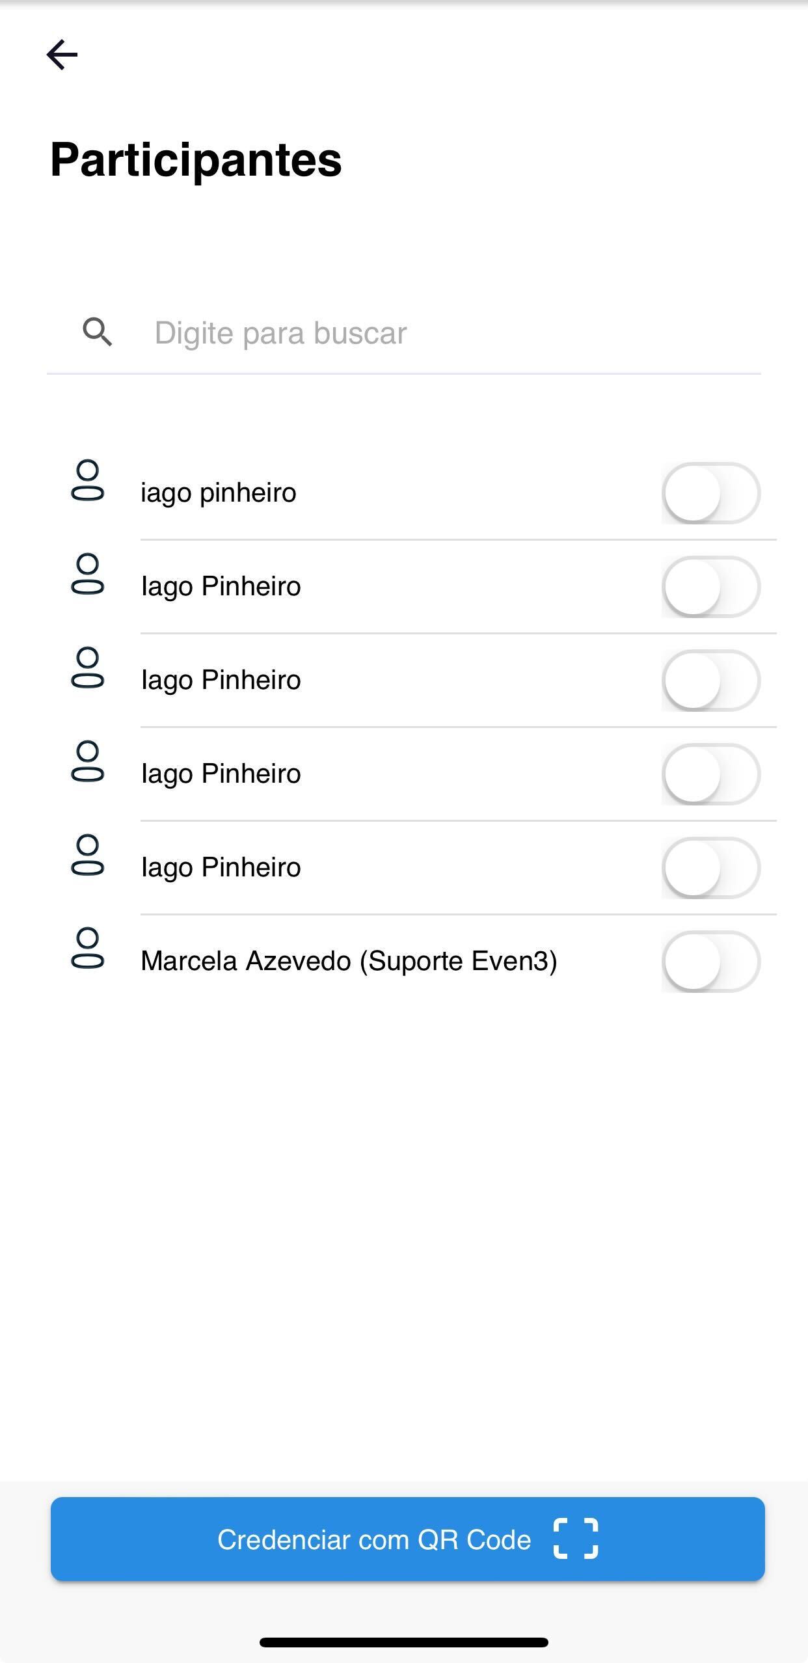Toggle the switch for lowercase iago pinheiro
Screen dimensions: 808x1663
point(711,493)
